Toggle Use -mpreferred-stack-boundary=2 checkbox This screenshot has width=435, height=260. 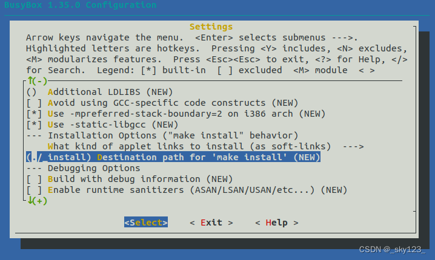(34, 114)
